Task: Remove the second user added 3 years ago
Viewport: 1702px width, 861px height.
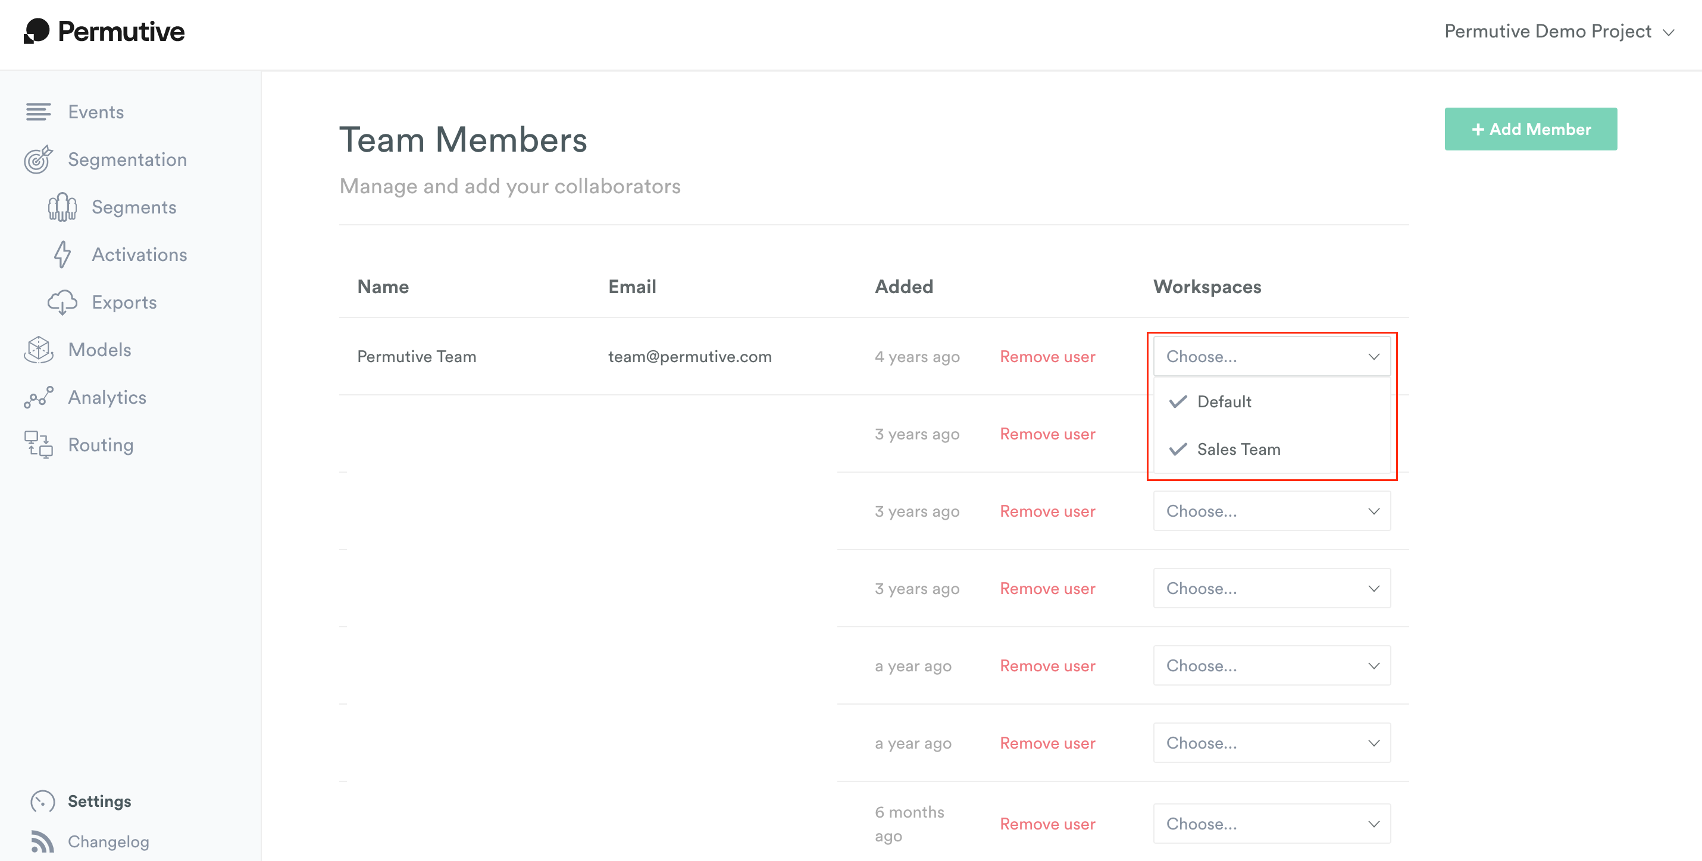Action: [1047, 511]
